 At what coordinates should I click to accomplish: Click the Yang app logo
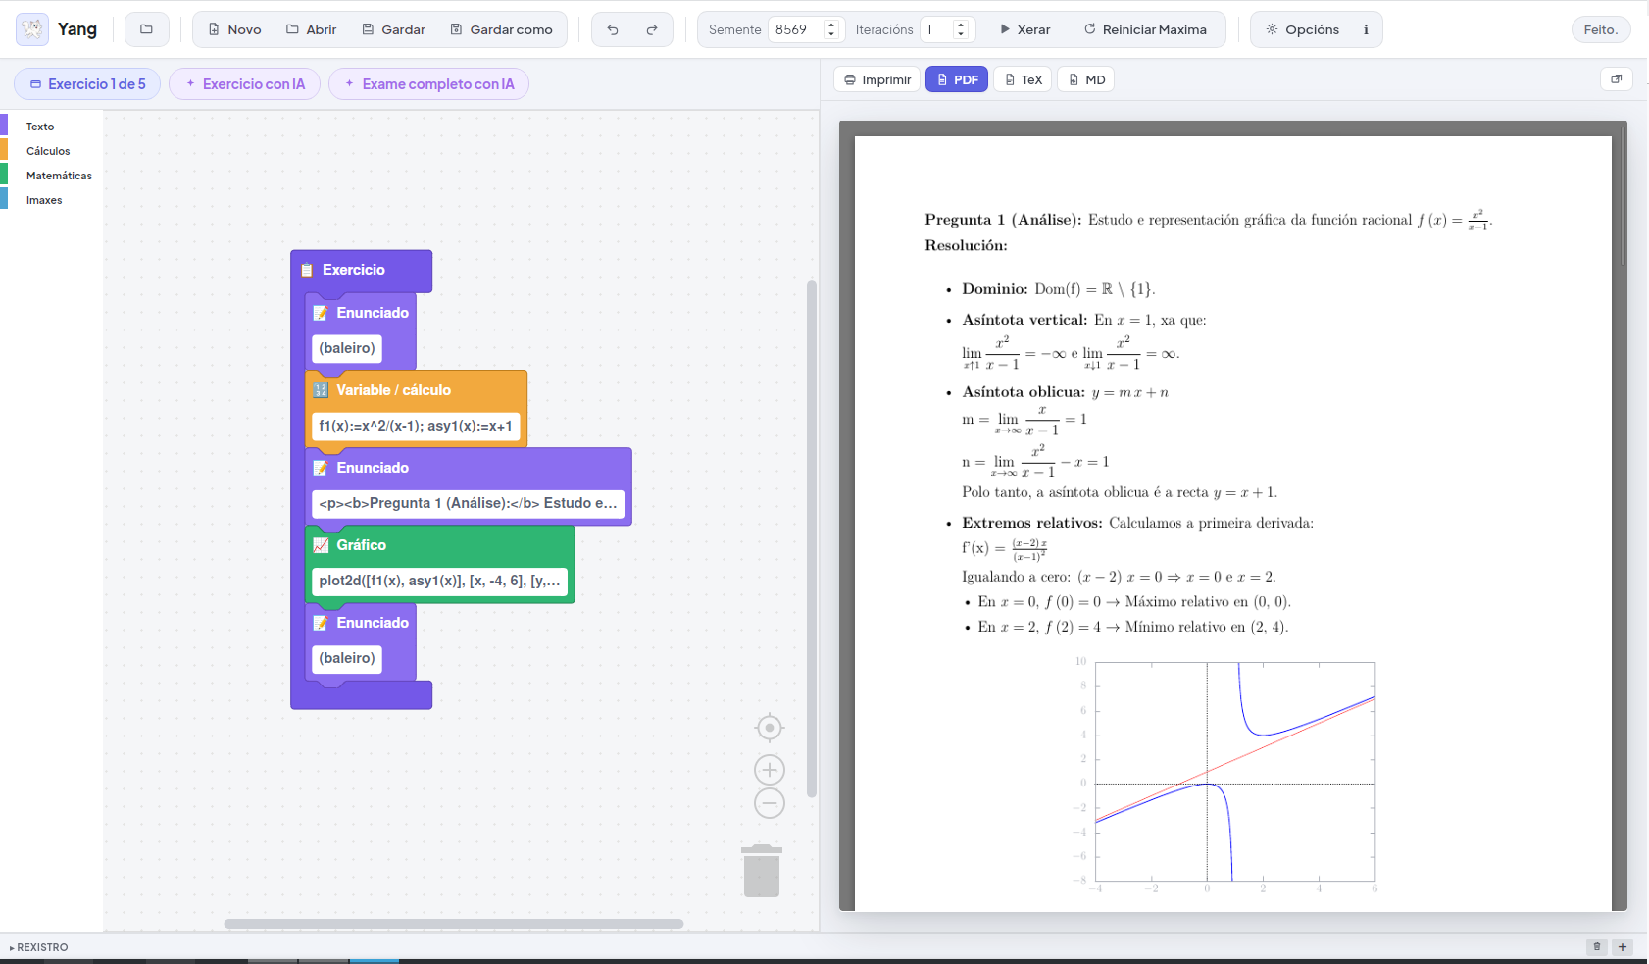(x=32, y=29)
